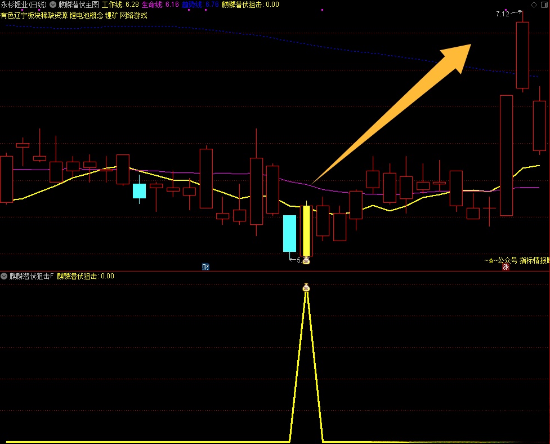
Task: Click the diamond icon at top right
Action: click(534, 5)
